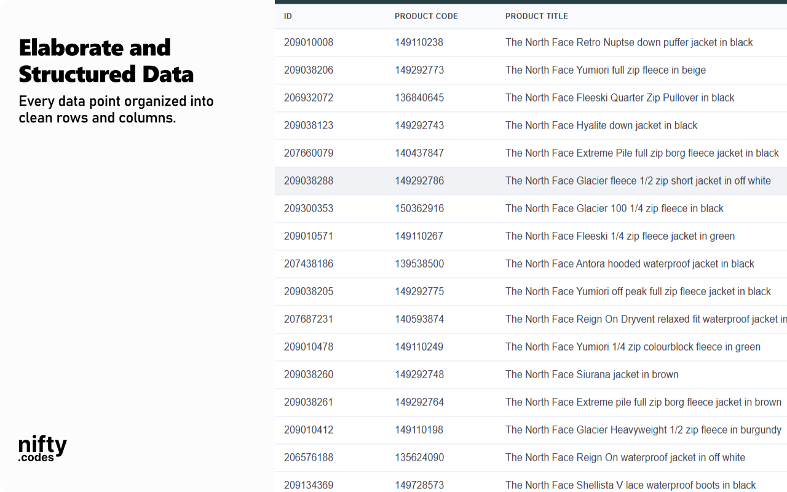Select product code 136840645
Image resolution: width=787 pixels, height=492 pixels.
pos(419,98)
